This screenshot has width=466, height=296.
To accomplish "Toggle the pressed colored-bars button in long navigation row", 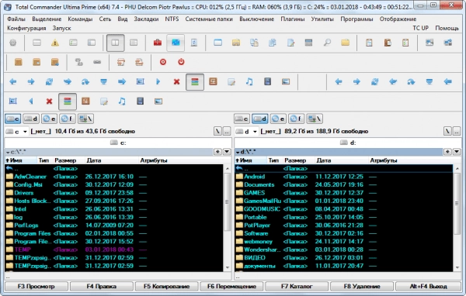I will (195, 81).
